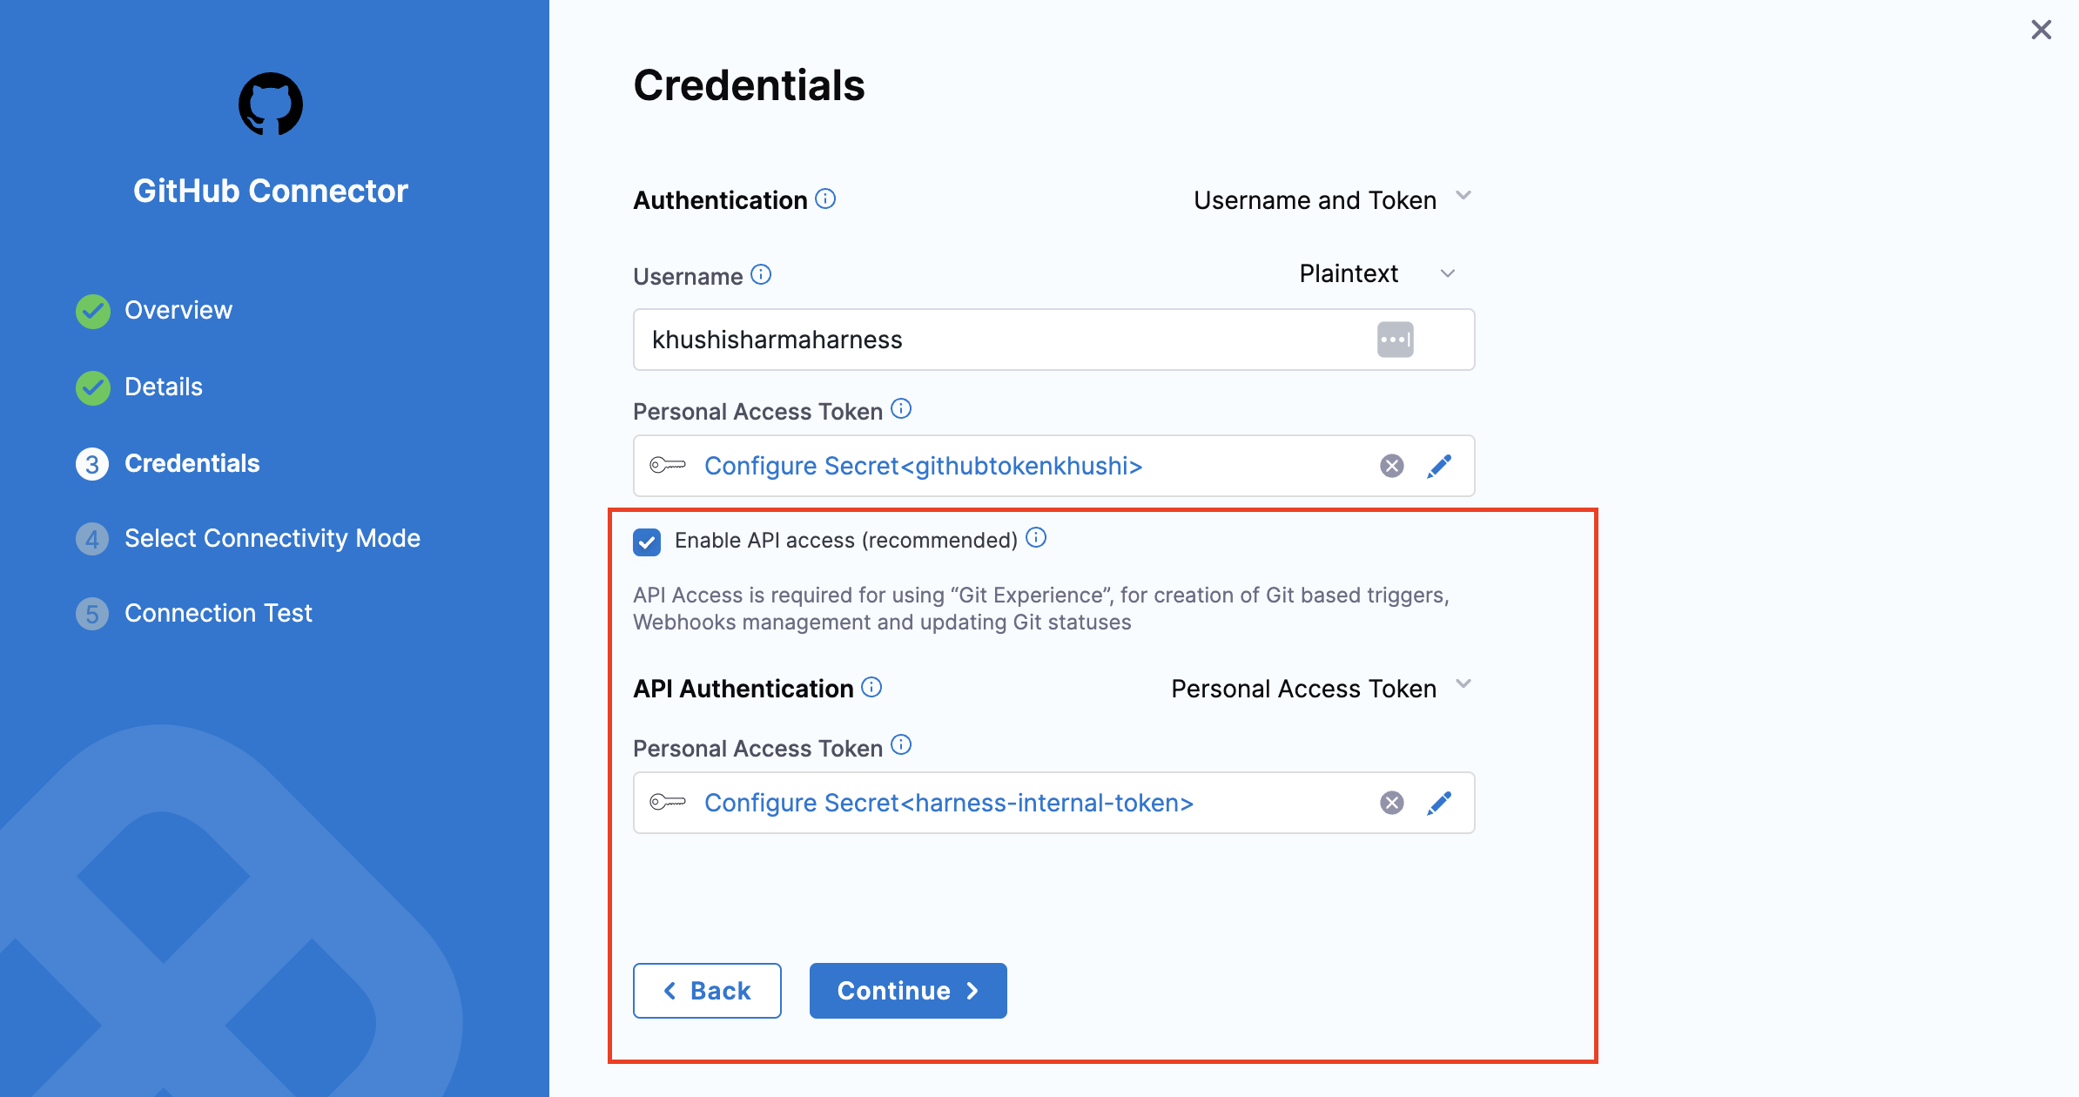Viewport: 2079px width, 1097px height.
Task: Clear the harness-internal-token secret selection
Action: pyautogui.click(x=1392, y=803)
